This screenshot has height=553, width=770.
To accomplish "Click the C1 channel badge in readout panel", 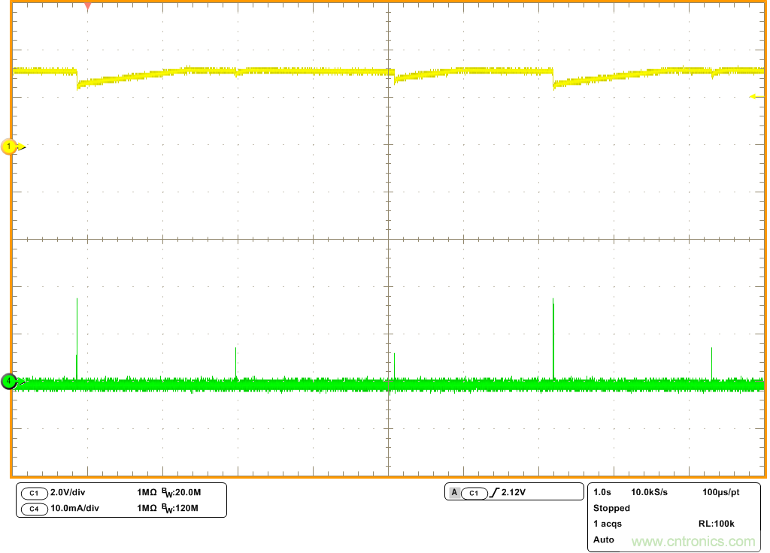I will [34, 493].
